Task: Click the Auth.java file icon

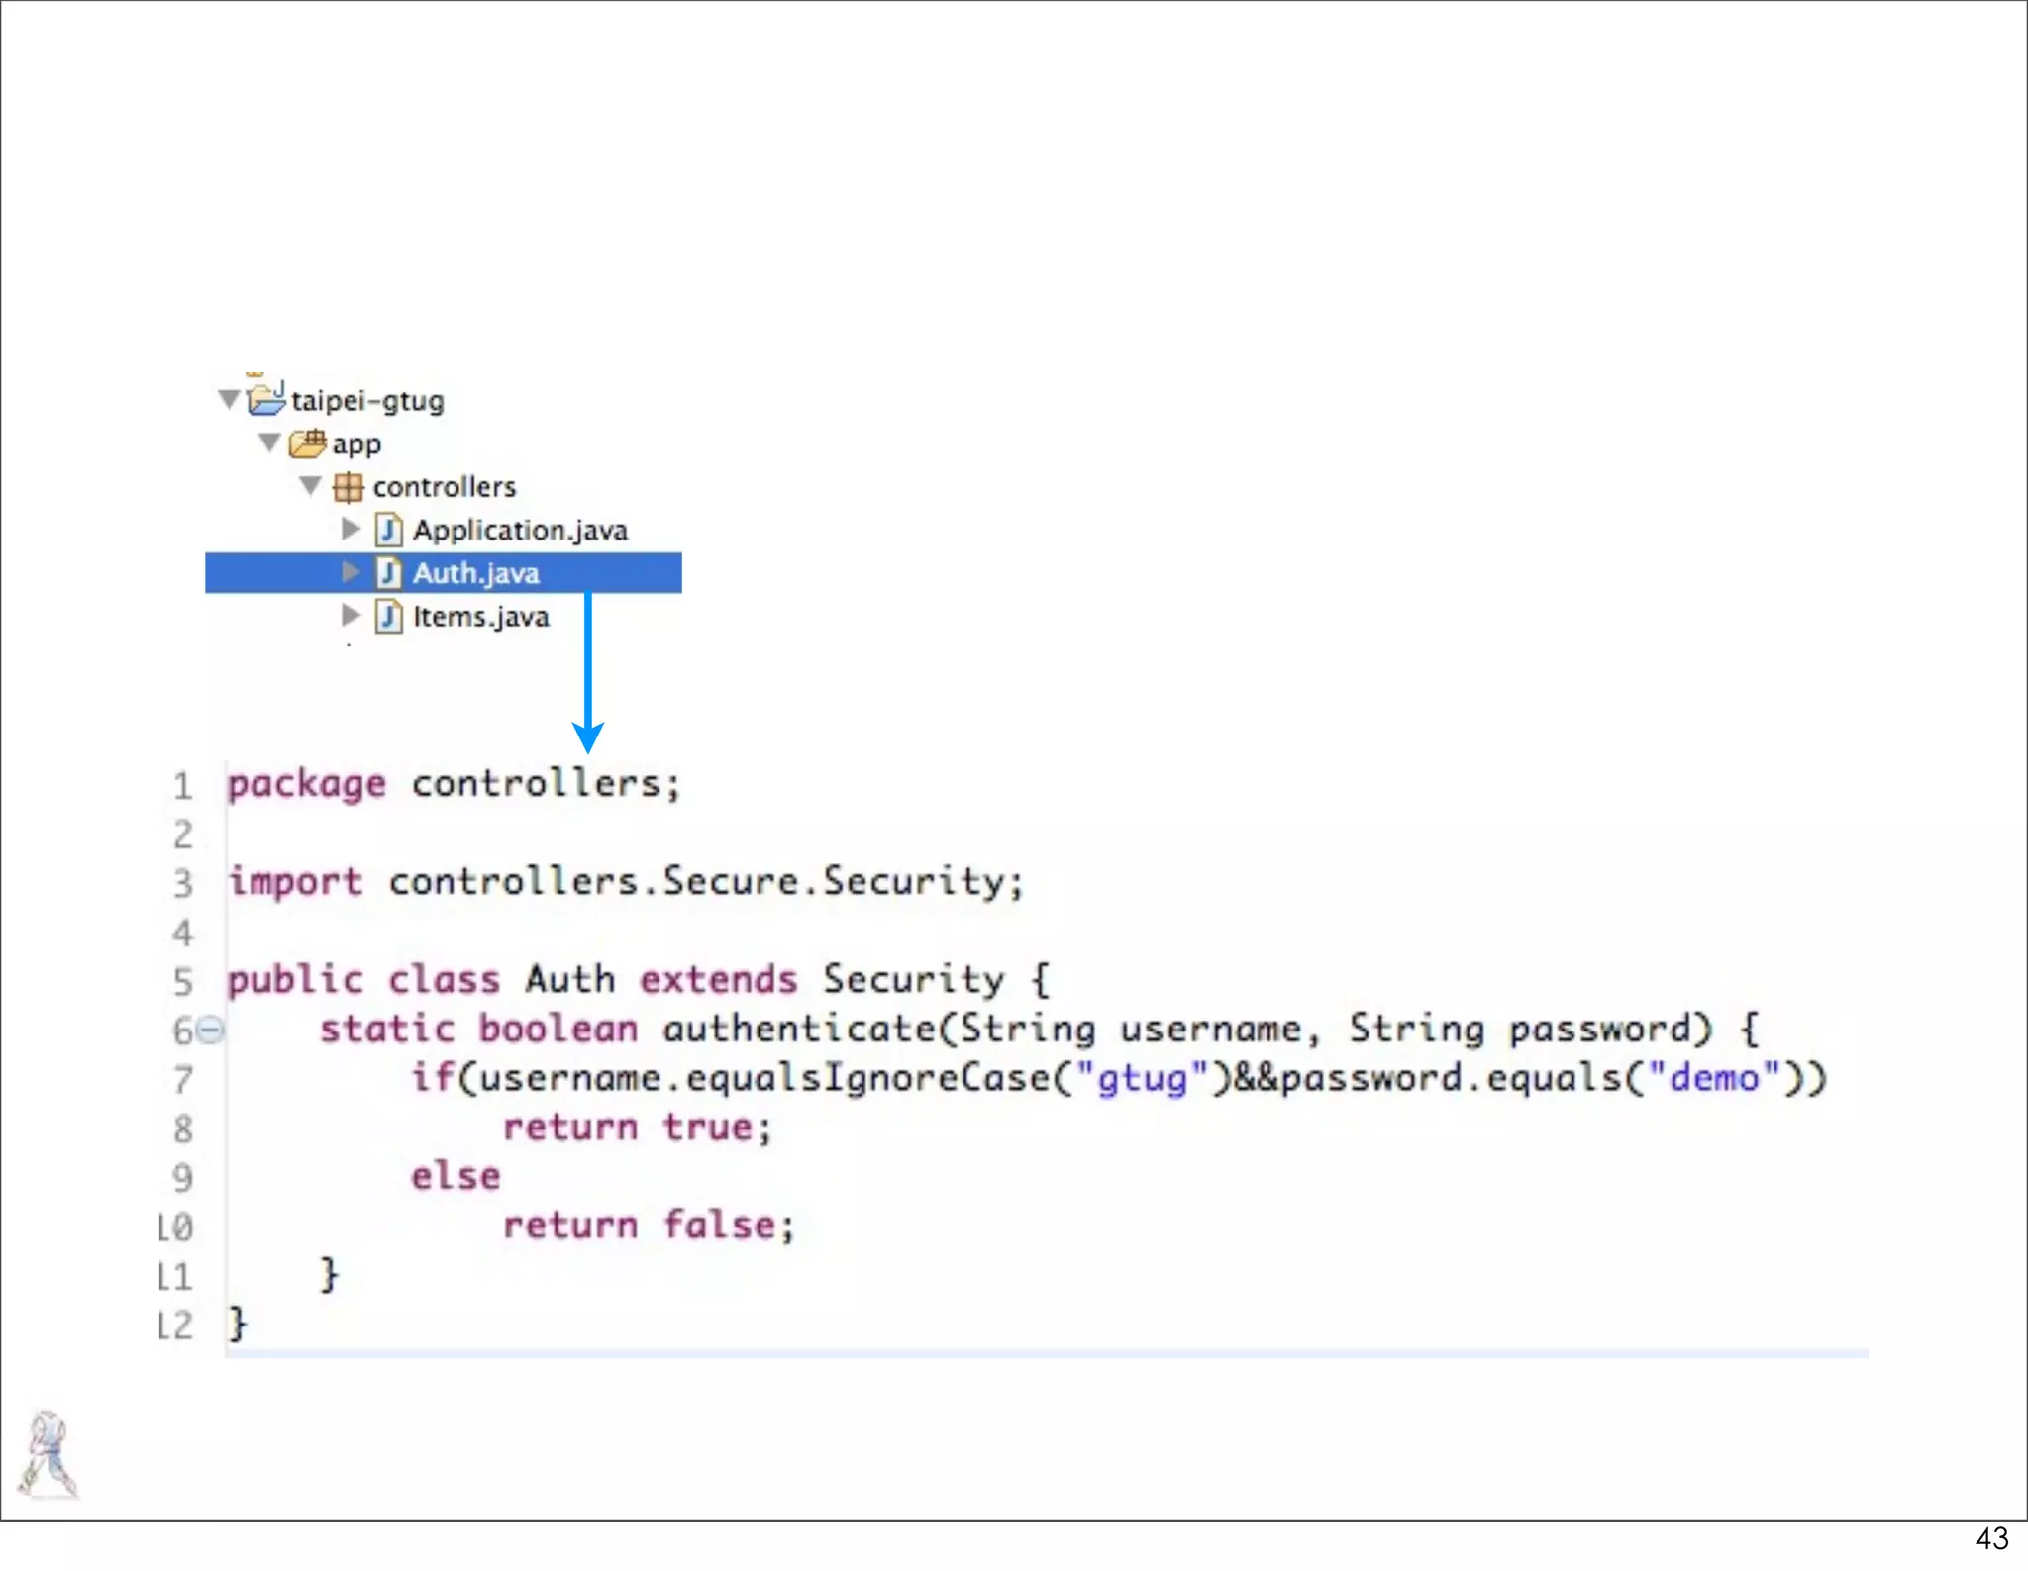Action: click(389, 572)
